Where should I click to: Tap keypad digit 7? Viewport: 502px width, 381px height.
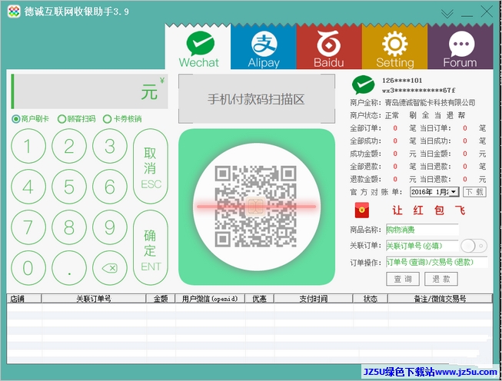pyautogui.click(x=28, y=227)
